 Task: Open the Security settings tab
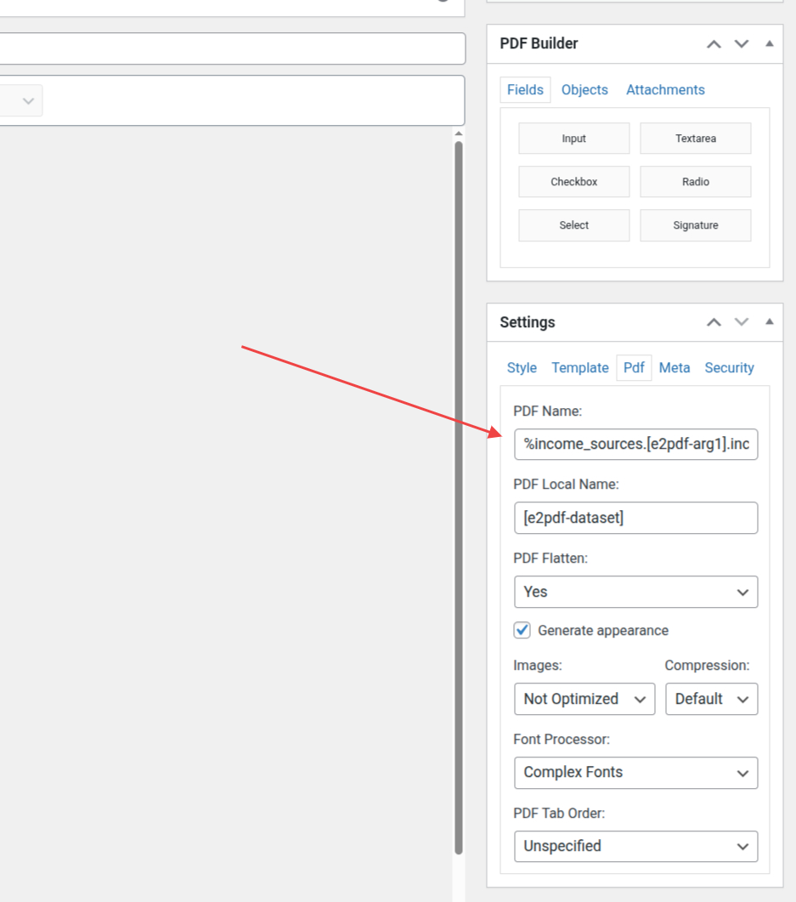[x=729, y=368]
